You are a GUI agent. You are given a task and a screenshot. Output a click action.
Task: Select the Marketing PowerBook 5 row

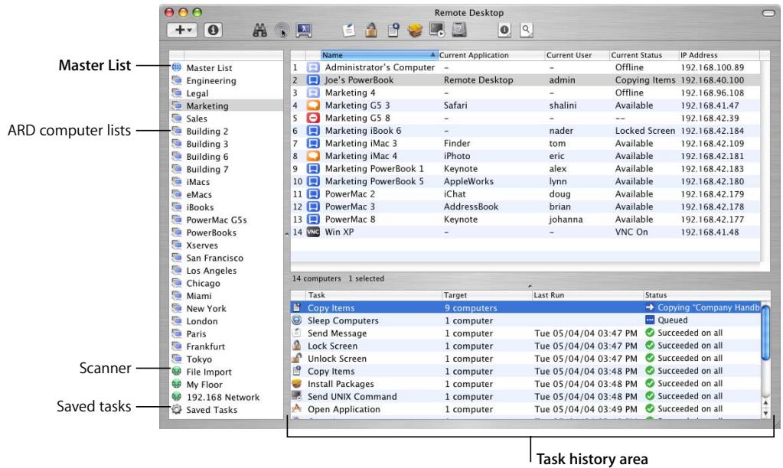point(525,181)
